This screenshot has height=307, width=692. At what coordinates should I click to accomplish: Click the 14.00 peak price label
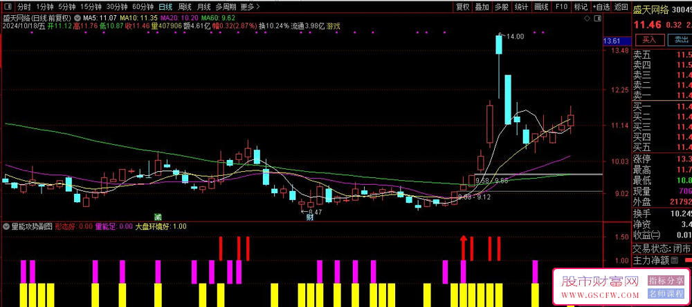click(515, 37)
